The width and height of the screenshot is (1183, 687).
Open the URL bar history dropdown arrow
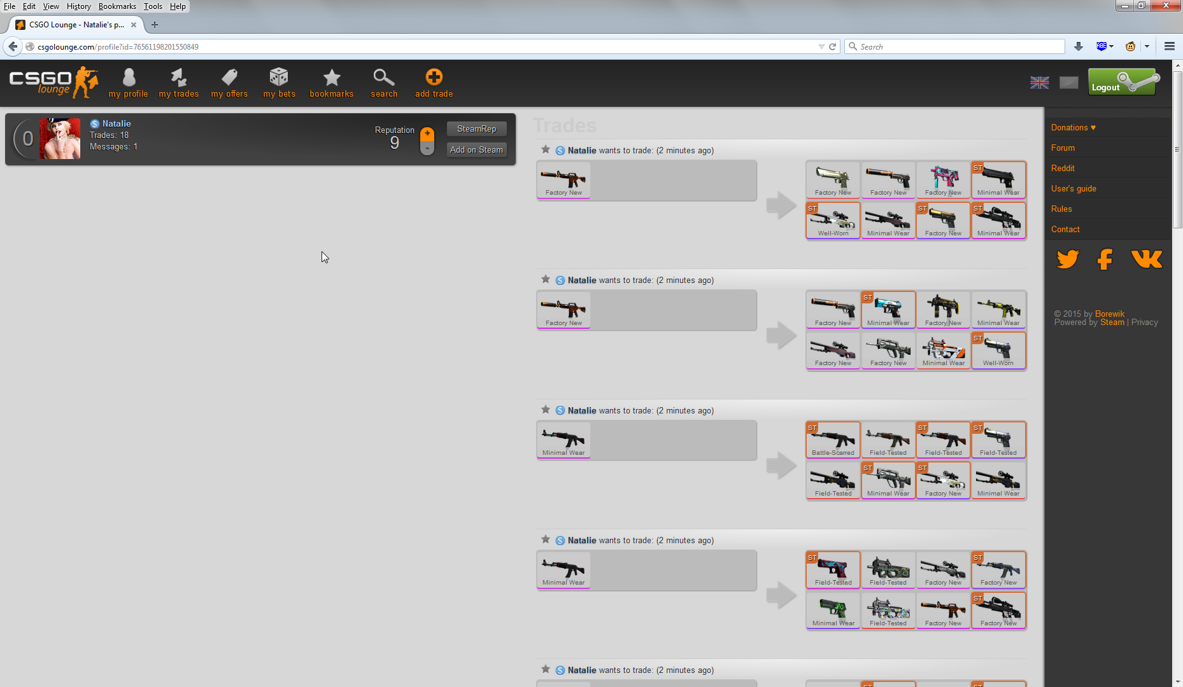coord(821,46)
